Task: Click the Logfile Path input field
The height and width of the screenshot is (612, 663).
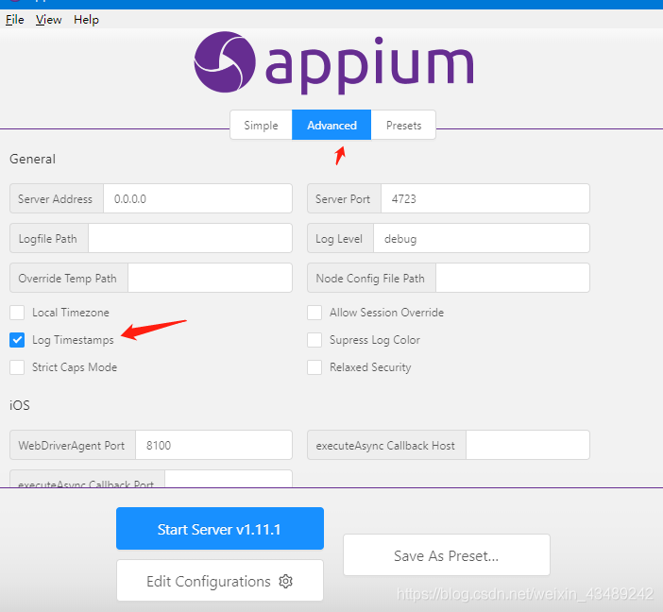Action: pos(190,239)
